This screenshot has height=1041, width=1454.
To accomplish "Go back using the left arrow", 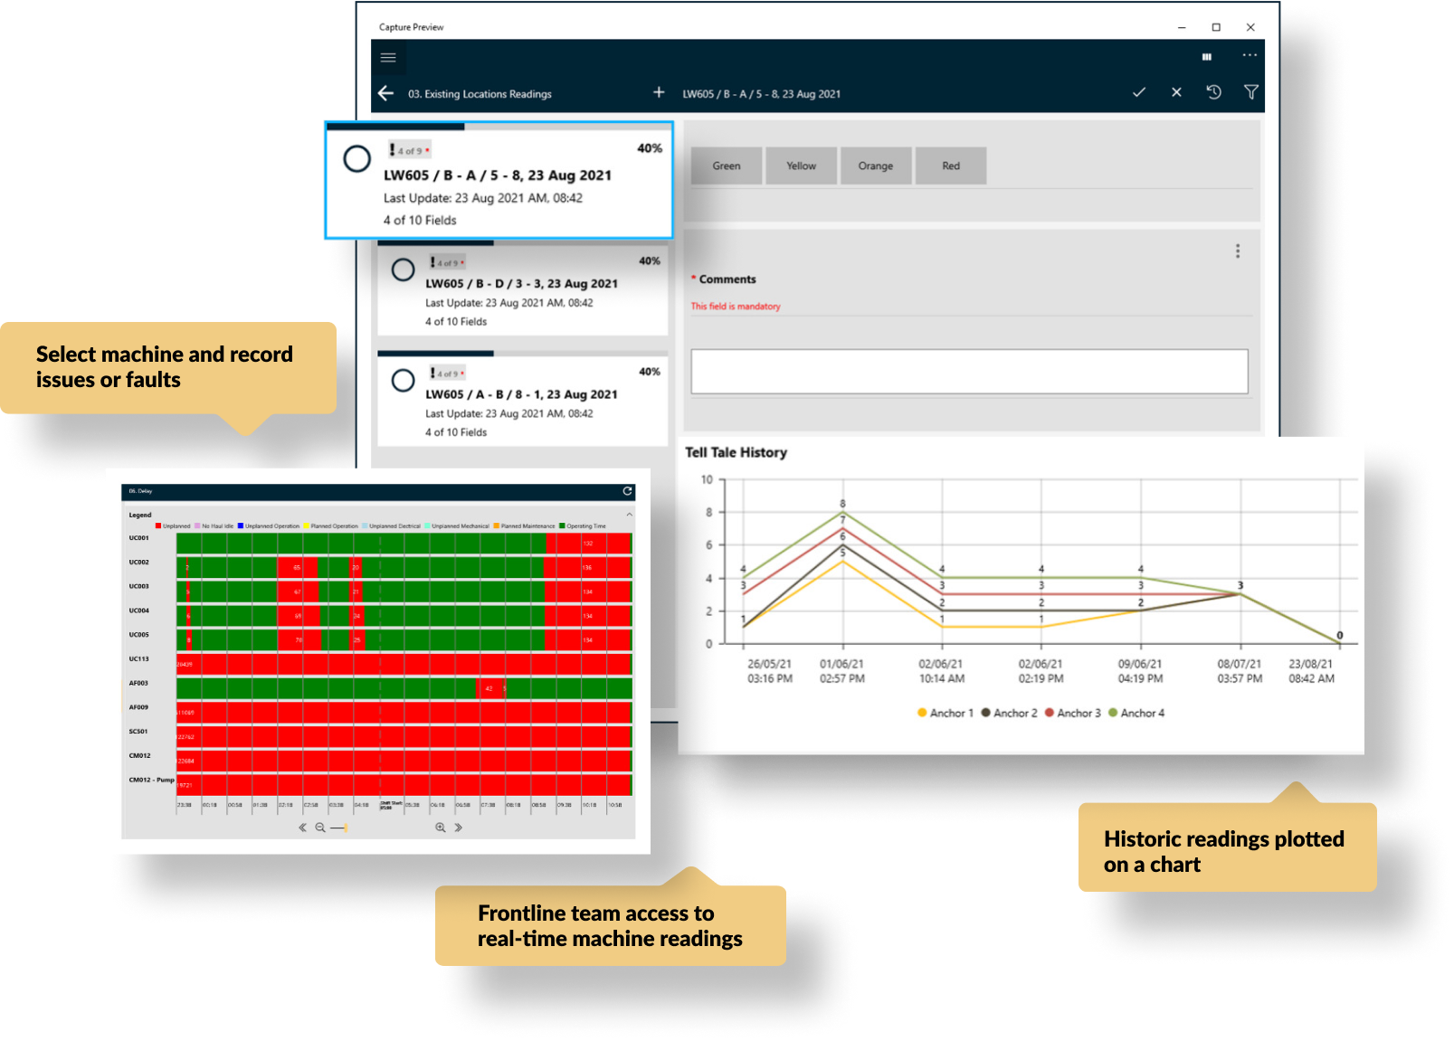I will coord(386,93).
